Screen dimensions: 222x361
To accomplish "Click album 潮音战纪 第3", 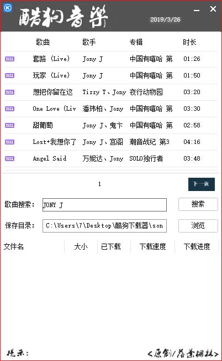I will [150, 142].
